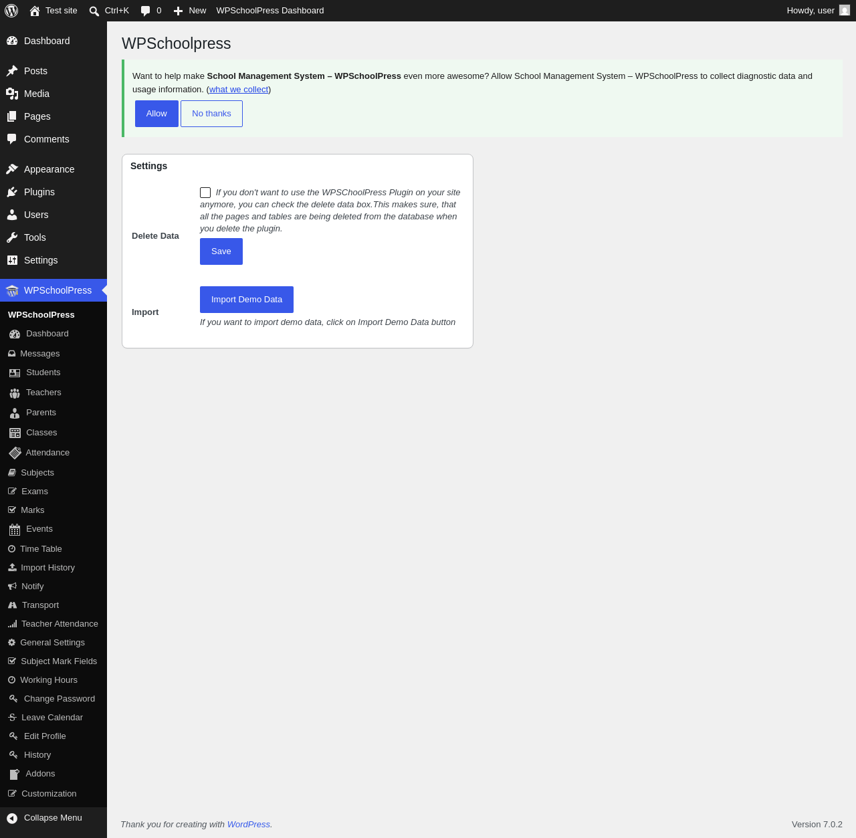Click the Allow button in notice
The image size is (856, 838).
[x=156, y=114]
